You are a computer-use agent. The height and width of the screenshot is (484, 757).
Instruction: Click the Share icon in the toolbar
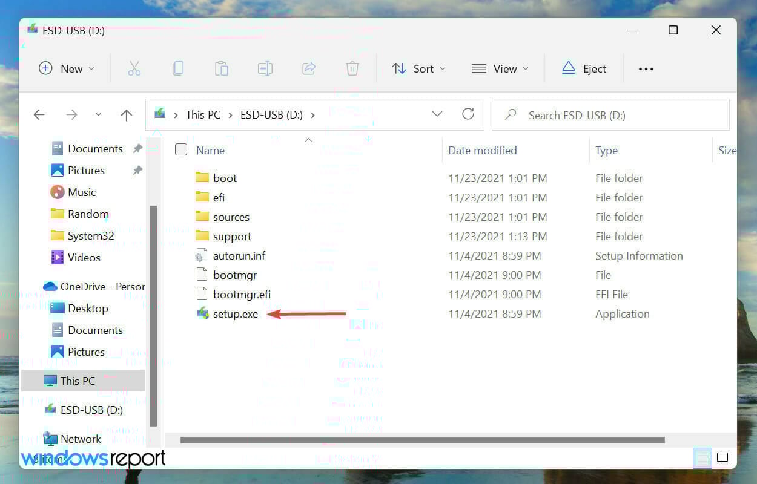(x=309, y=68)
